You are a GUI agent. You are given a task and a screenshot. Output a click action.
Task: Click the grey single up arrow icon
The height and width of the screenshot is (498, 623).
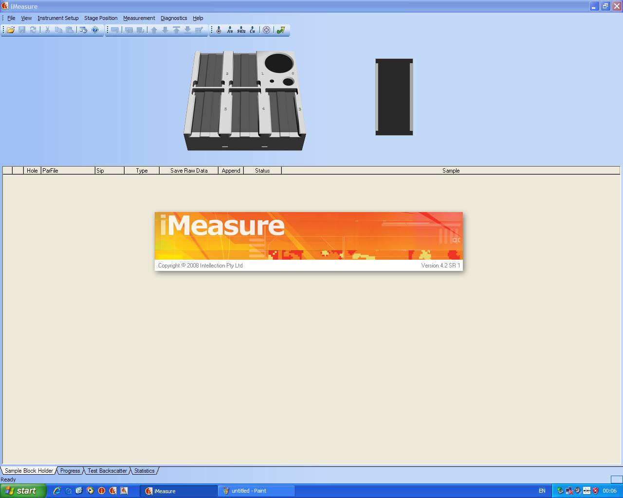[154, 30]
